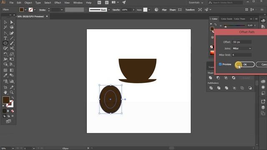The height and width of the screenshot is (150, 267).
Task: Open the Essentials workspace dropdown
Action: [x=196, y=2]
